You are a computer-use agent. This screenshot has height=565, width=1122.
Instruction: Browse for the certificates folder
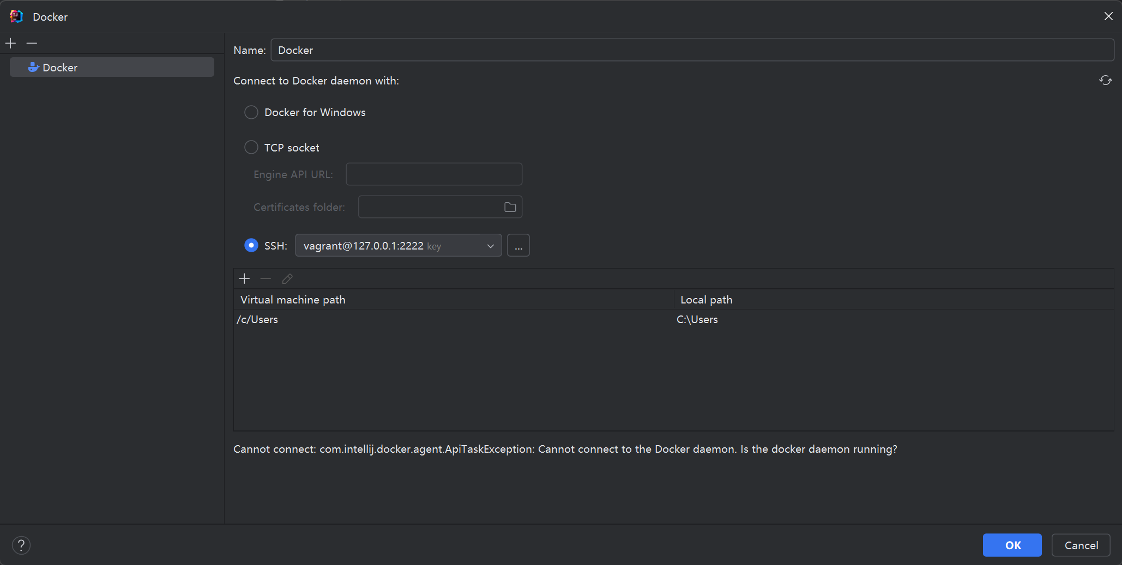(x=510, y=207)
